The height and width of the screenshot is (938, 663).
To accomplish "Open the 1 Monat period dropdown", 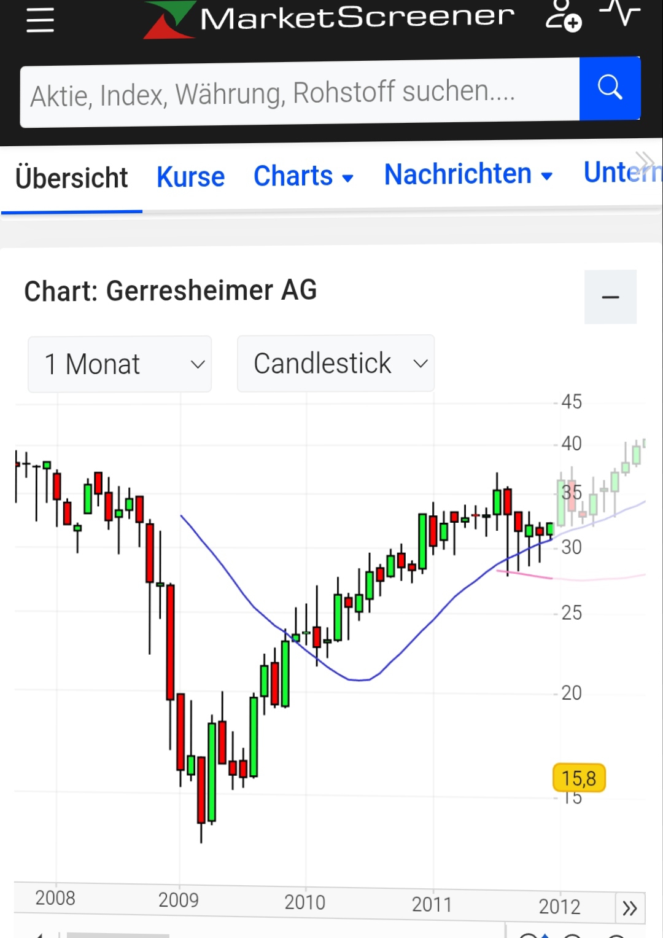I will (x=119, y=364).
